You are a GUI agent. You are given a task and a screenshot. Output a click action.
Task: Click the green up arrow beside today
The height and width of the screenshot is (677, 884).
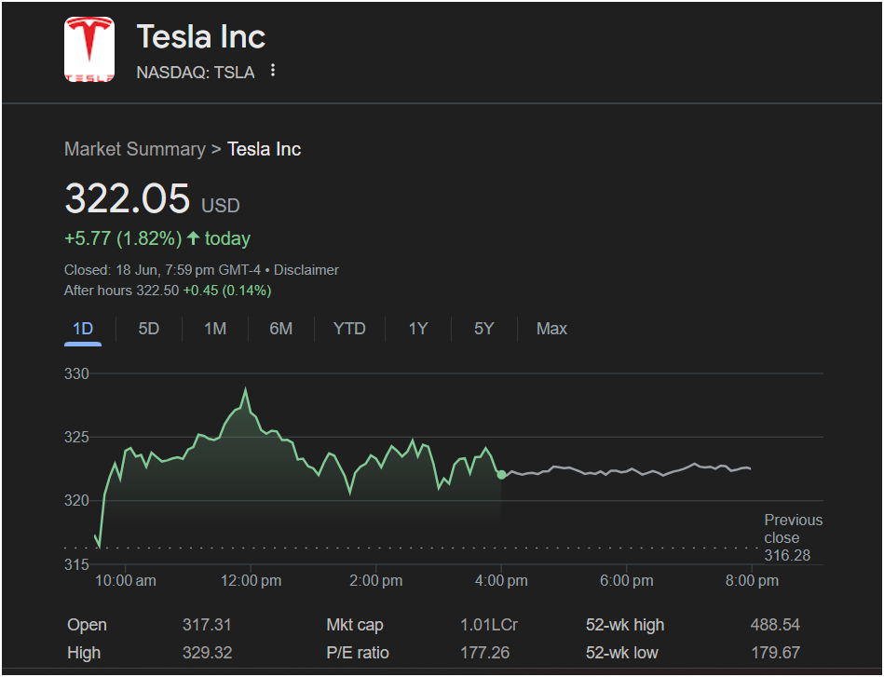point(194,237)
